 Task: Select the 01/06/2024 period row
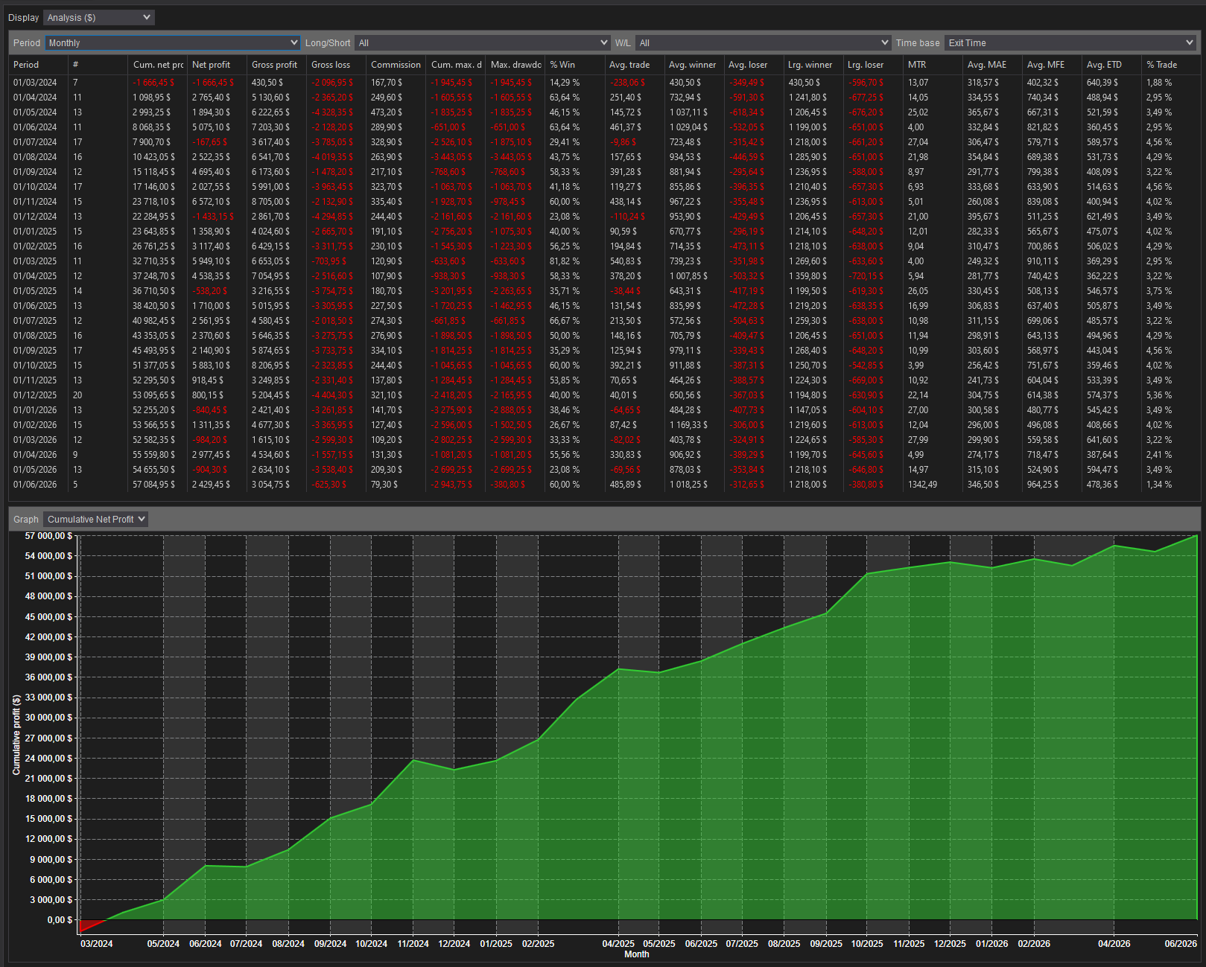(x=604, y=127)
